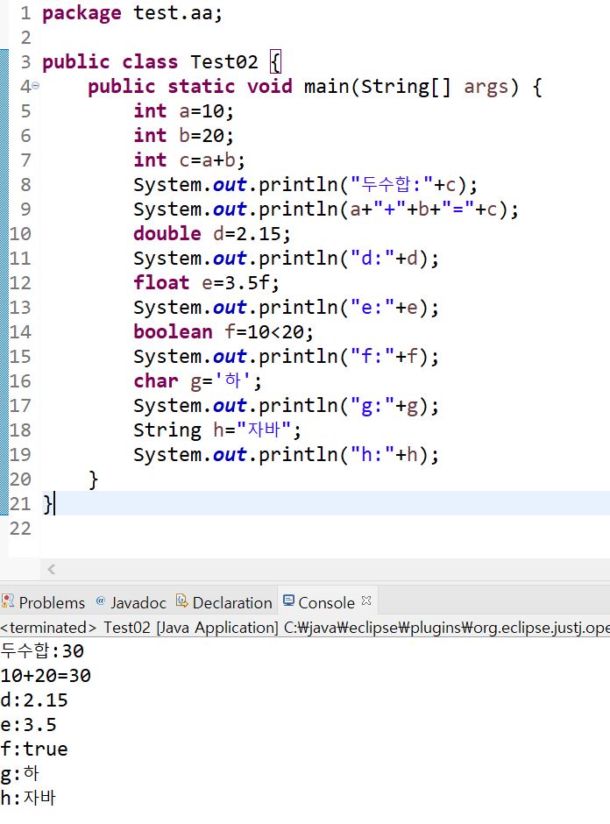610x824 pixels.
Task: Click the terminated Test02 console header text
Action: click(x=305, y=627)
